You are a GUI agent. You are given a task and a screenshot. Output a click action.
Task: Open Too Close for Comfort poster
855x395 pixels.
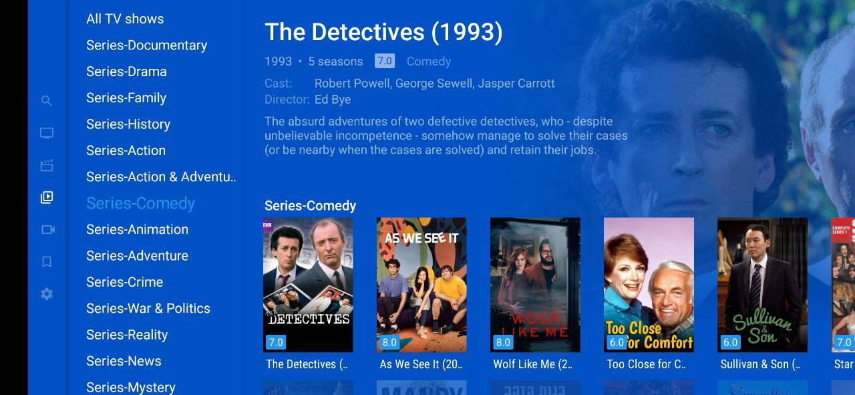click(649, 285)
